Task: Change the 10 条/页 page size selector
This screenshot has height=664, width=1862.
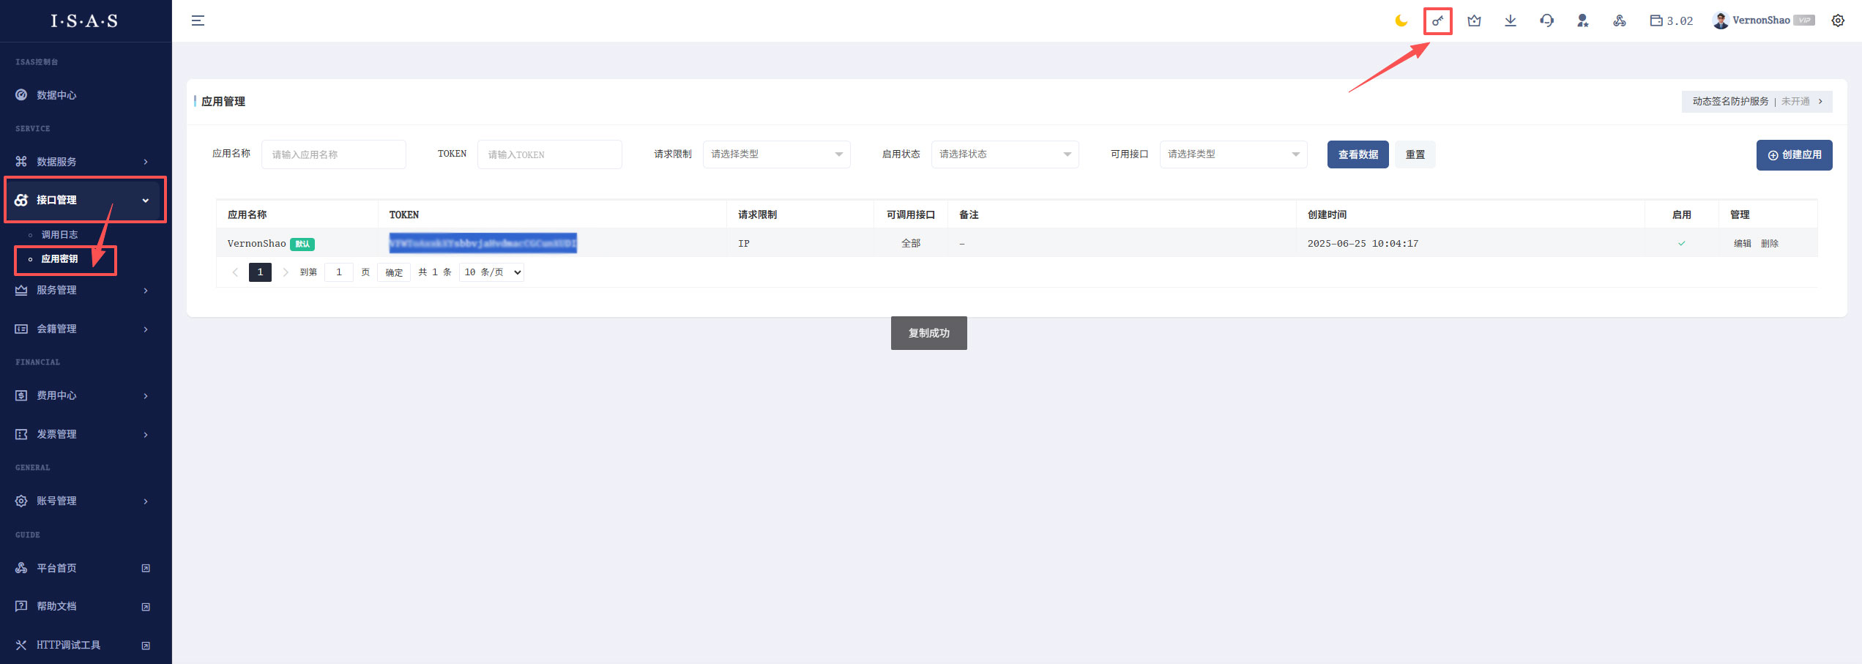Action: (491, 272)
